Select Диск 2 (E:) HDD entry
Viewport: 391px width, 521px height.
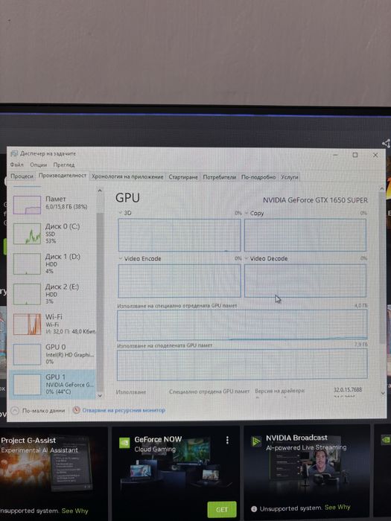coord(53,294)
